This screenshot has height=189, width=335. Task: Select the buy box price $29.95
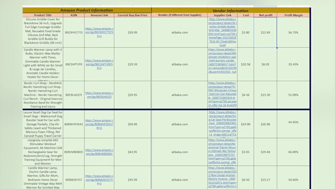133,95
